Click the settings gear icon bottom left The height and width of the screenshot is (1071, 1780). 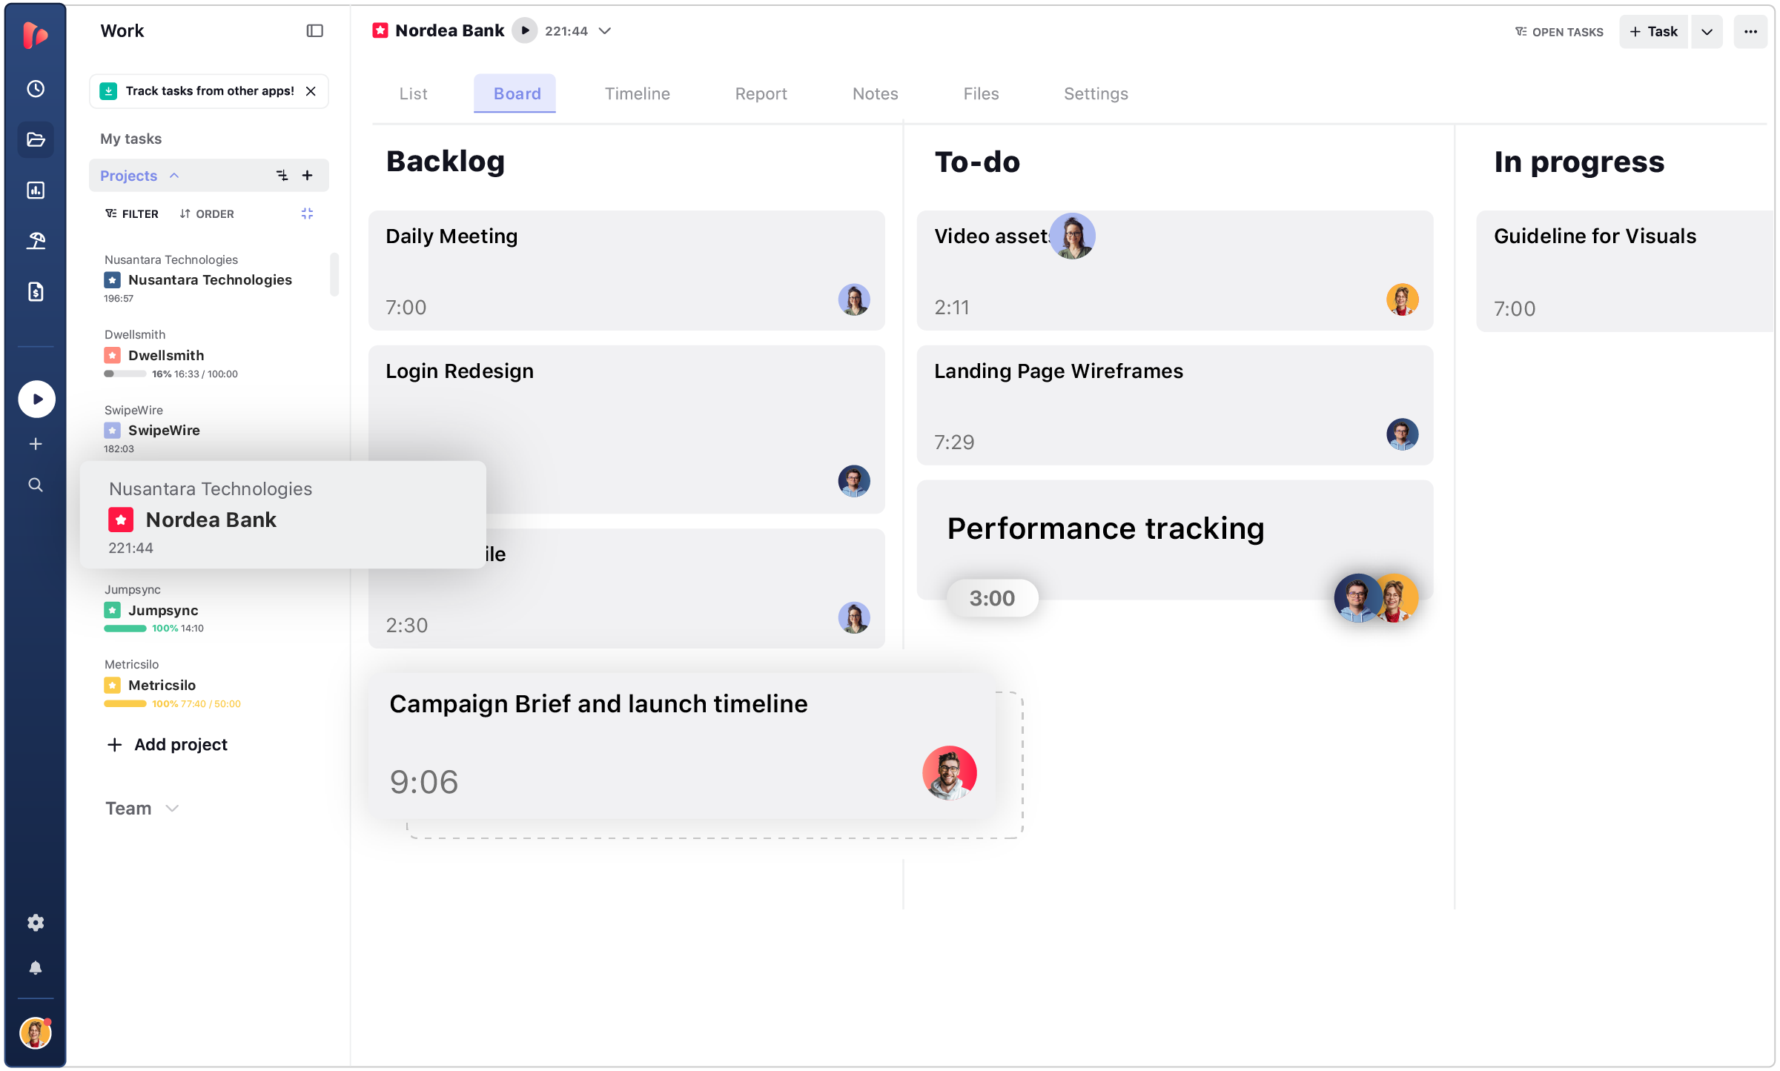pyautogui.click(x=34, y=922)
